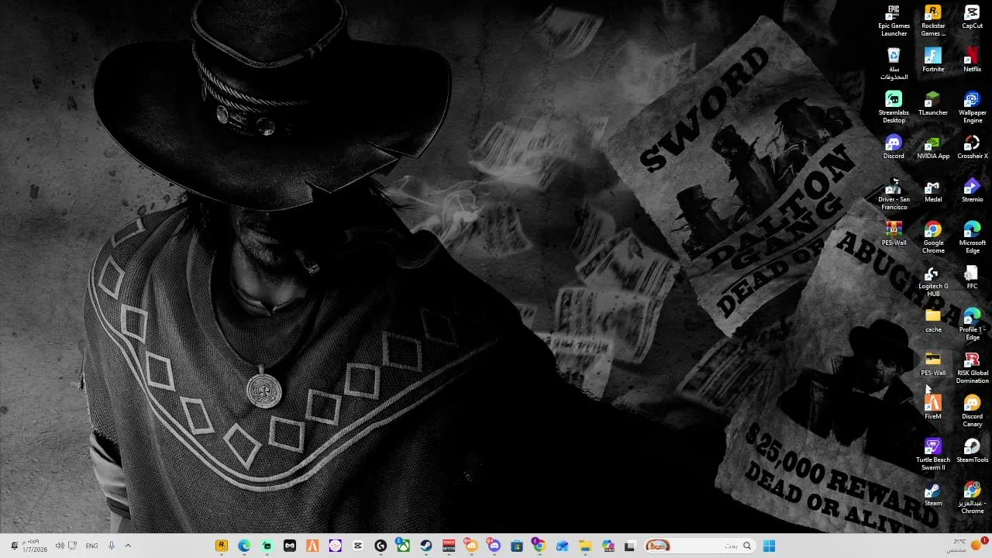
Task: Select the FFC file icon on desktop
Action: pos(972,277)
